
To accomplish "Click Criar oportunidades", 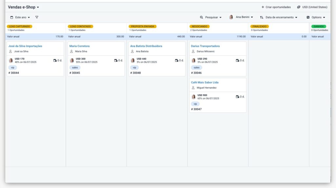I will coord(278,7).
